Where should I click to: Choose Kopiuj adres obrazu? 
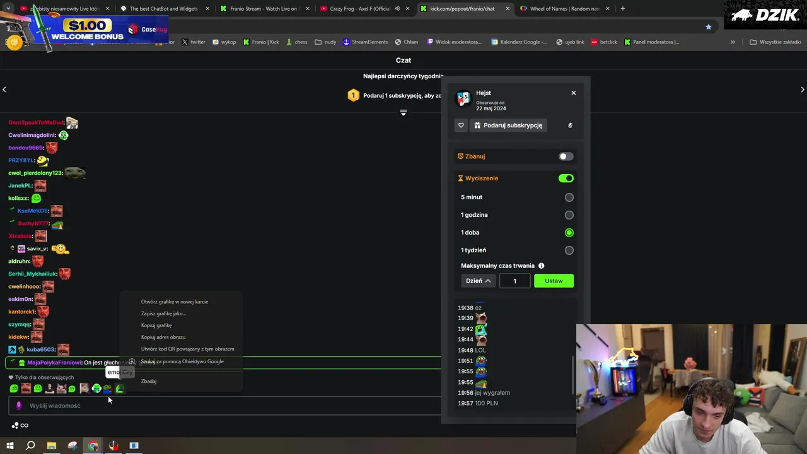[x=163, y=337]
